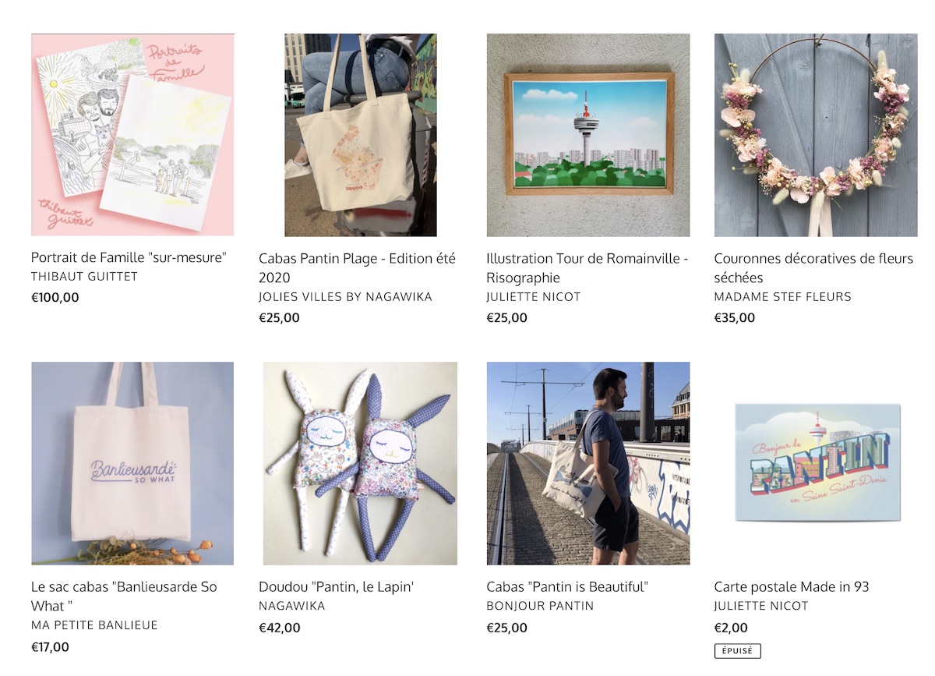Click Carte postale Made in 93 title
Image resolution: width=935 pixels, height=676 pixels.
792,586
